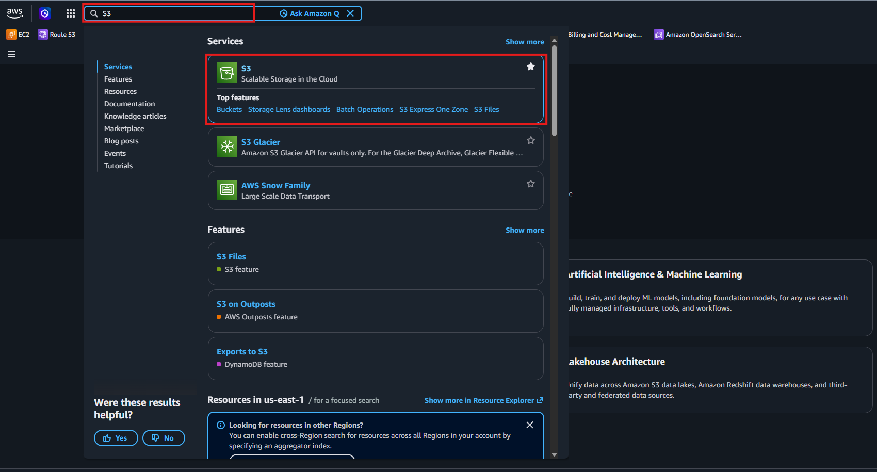This screenshot has height=472, width=877.
Task: Select Resources in the search sidebar
Action: pyautogui.click(x=120, y=91)
